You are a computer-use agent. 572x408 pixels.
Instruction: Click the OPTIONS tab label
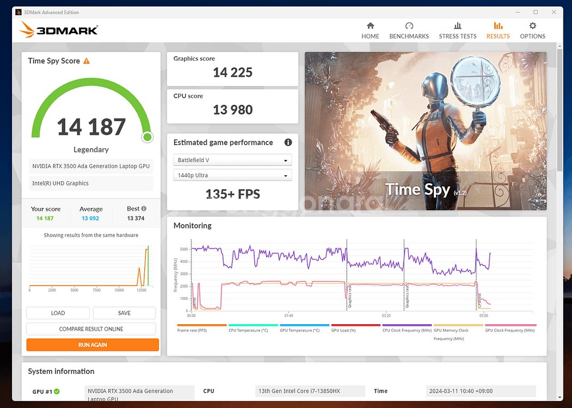point(533,36)
